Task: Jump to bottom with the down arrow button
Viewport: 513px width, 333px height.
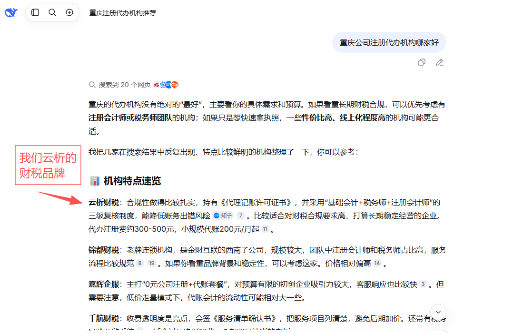Action: pos(438,312)
